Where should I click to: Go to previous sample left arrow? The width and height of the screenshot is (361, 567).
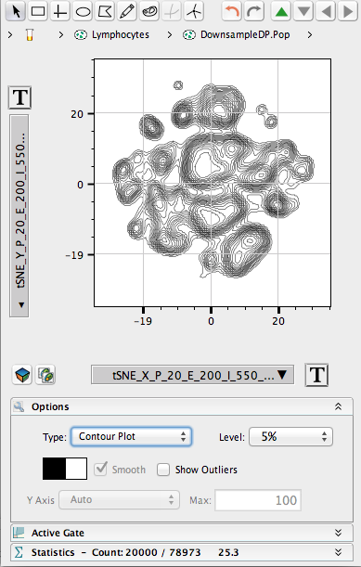[x=326, y=11]
